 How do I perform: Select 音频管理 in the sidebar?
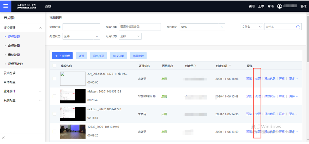(14, 46)
